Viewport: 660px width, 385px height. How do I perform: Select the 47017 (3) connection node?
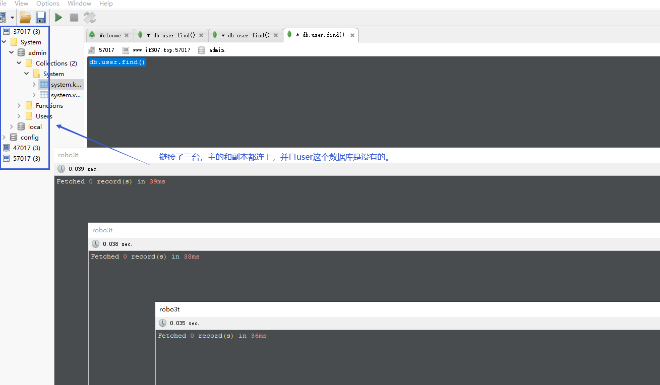[27, 148]
